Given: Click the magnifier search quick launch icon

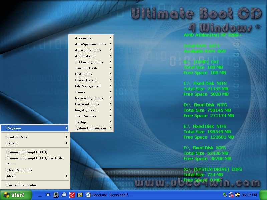Looking at the screenshot, I should pos(64,195).
